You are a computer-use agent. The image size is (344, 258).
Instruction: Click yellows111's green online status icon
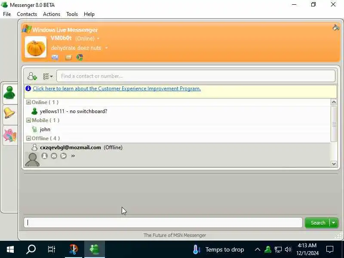34,111
